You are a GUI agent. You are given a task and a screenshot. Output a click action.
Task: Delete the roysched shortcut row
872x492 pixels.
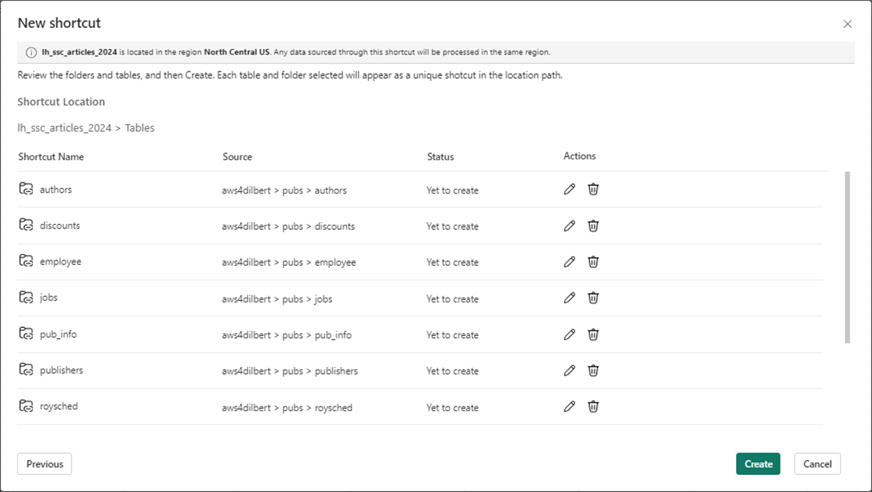593,407
